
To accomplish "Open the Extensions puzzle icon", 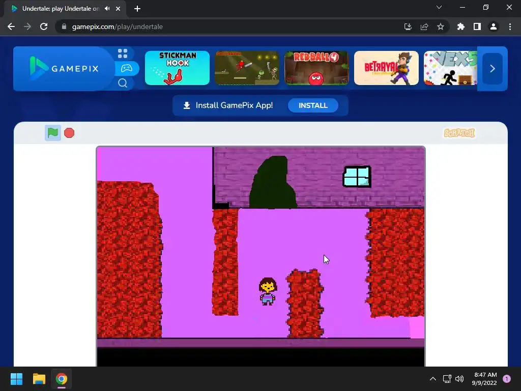I will coord(461,26).
